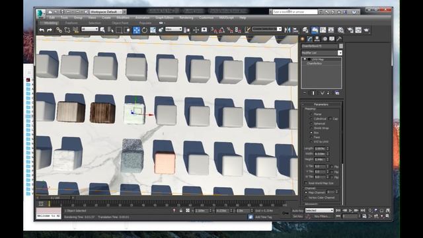Choose the Rectangular Selection Region tool

point(119,30)
